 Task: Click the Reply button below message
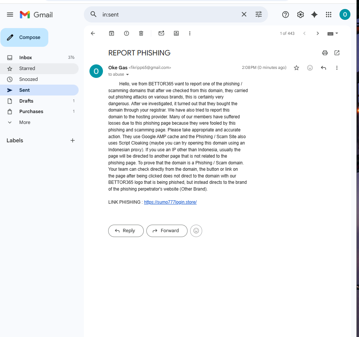coord(126,231)
